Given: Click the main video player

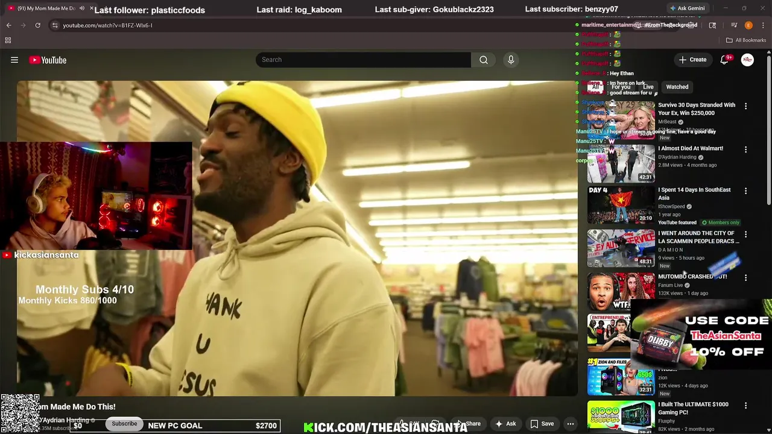Looking at the screenshot, I should [297, 238].
